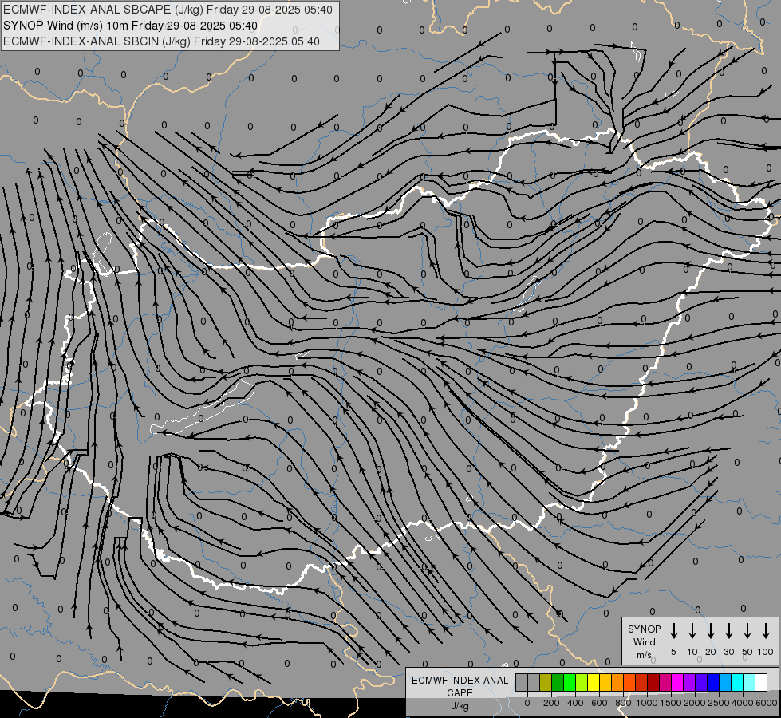
Task: Pick the olive swatch in CAPE legend
Action: pyautogui.click(x=546, y=682)
